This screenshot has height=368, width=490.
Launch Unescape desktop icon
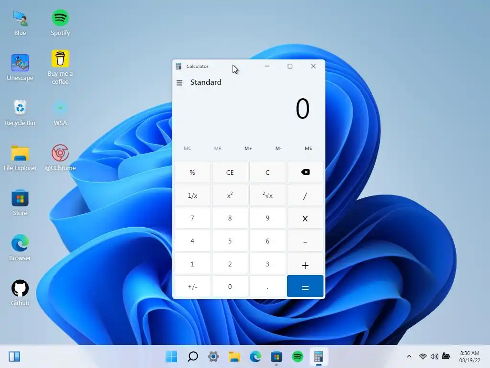tap(20, 68)
